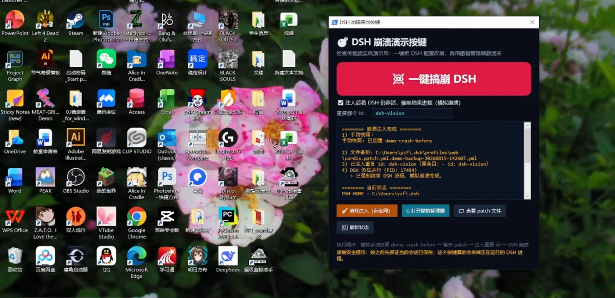
Task: Click log panel scrollbar up arrow
Action: (527, 125)
